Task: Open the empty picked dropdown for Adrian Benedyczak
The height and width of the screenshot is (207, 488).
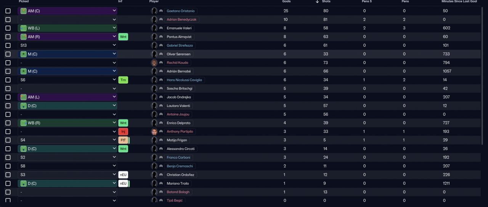Action: click(67, 19)
